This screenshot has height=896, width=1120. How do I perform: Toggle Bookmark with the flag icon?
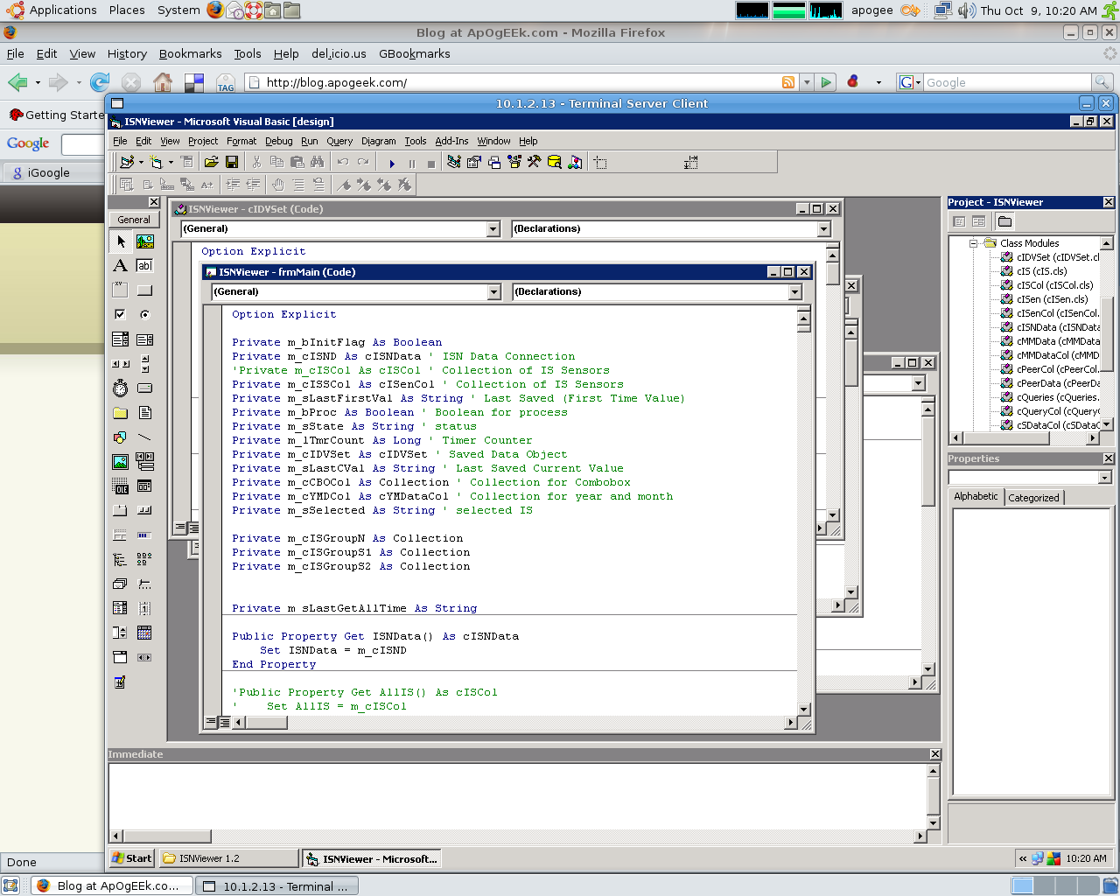coord(344,185)
